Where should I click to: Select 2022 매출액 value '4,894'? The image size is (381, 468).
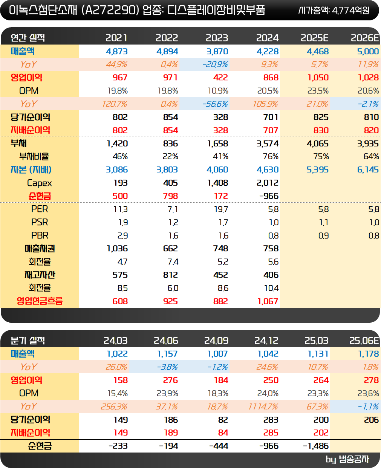tap(167, 51)
